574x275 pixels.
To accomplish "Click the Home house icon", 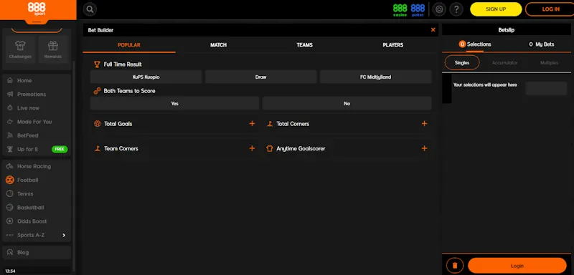I will 10,80.
